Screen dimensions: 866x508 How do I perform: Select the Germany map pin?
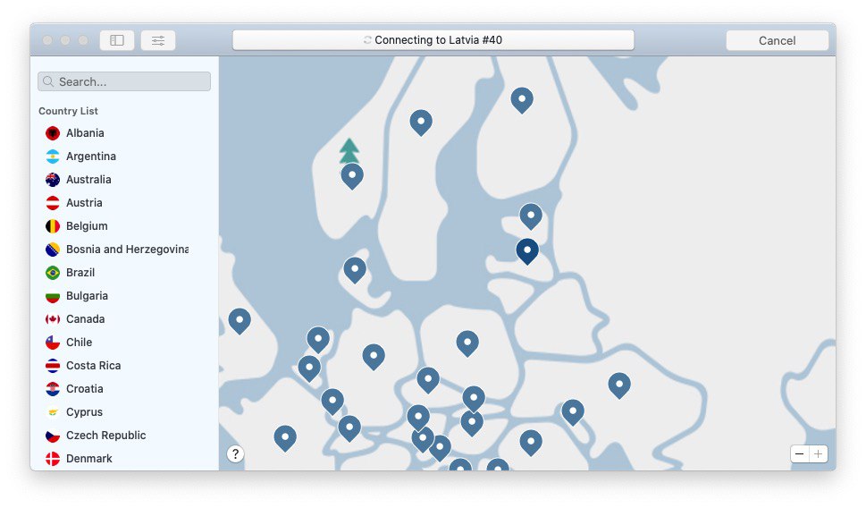374,357
